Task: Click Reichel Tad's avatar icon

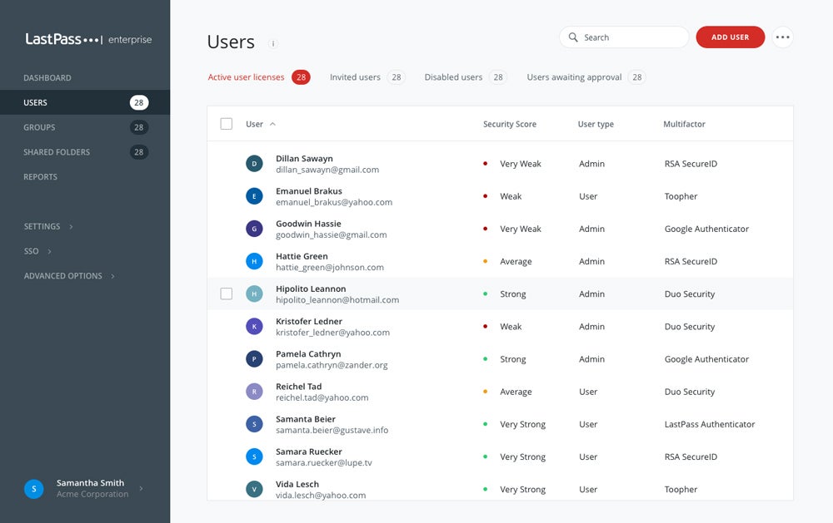Action: (x=254, y=392)
